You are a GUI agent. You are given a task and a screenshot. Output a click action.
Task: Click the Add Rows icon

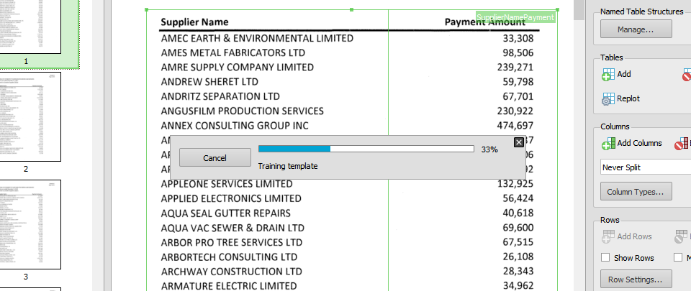[x=608, y=236]
